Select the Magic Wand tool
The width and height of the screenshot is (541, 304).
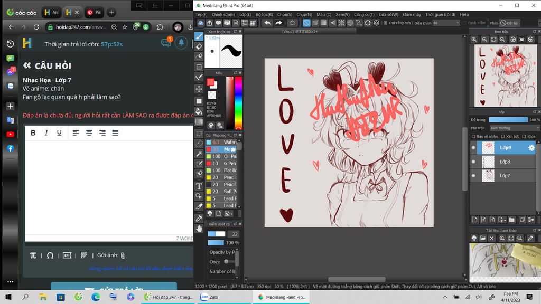199,154
